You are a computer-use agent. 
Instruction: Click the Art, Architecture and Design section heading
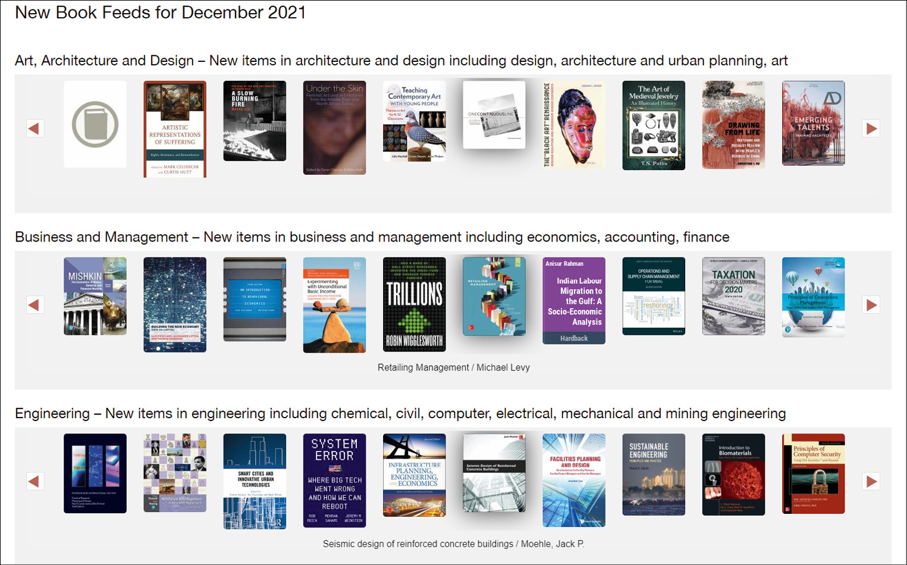[401, 61]
